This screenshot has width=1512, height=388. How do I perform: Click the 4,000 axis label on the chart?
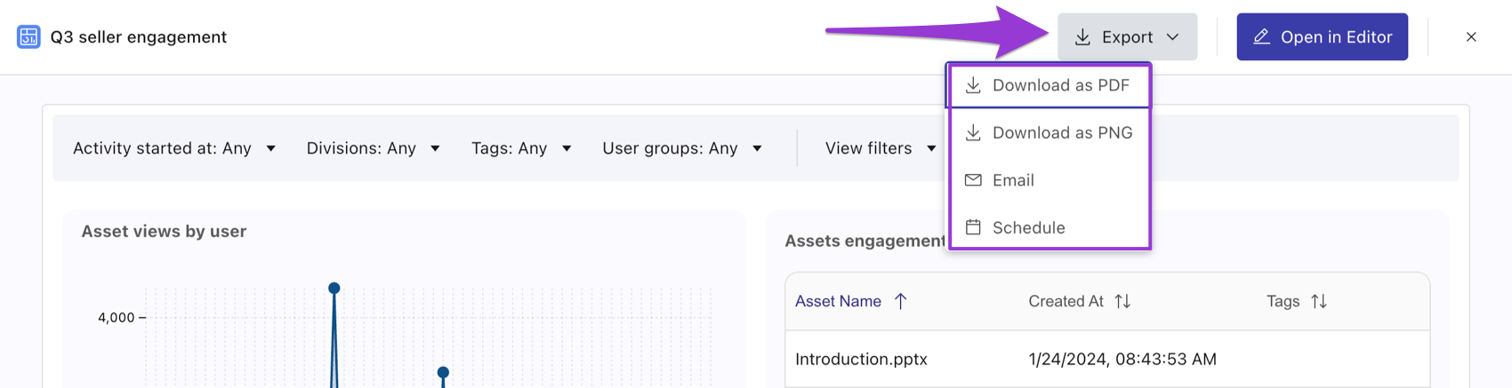coord(116,317)
